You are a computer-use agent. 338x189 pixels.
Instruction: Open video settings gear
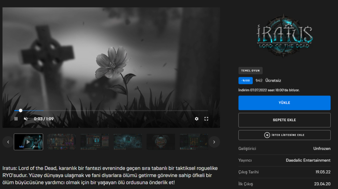(197, 119)
